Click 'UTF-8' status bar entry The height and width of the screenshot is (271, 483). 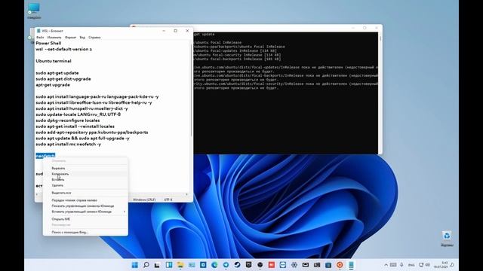point(168,199)
